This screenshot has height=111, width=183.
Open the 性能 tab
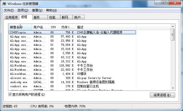click(54, 17)
